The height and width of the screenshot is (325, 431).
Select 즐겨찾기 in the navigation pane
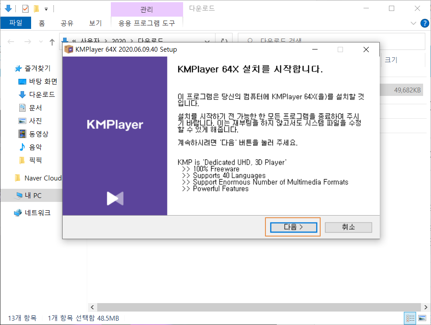38,68
